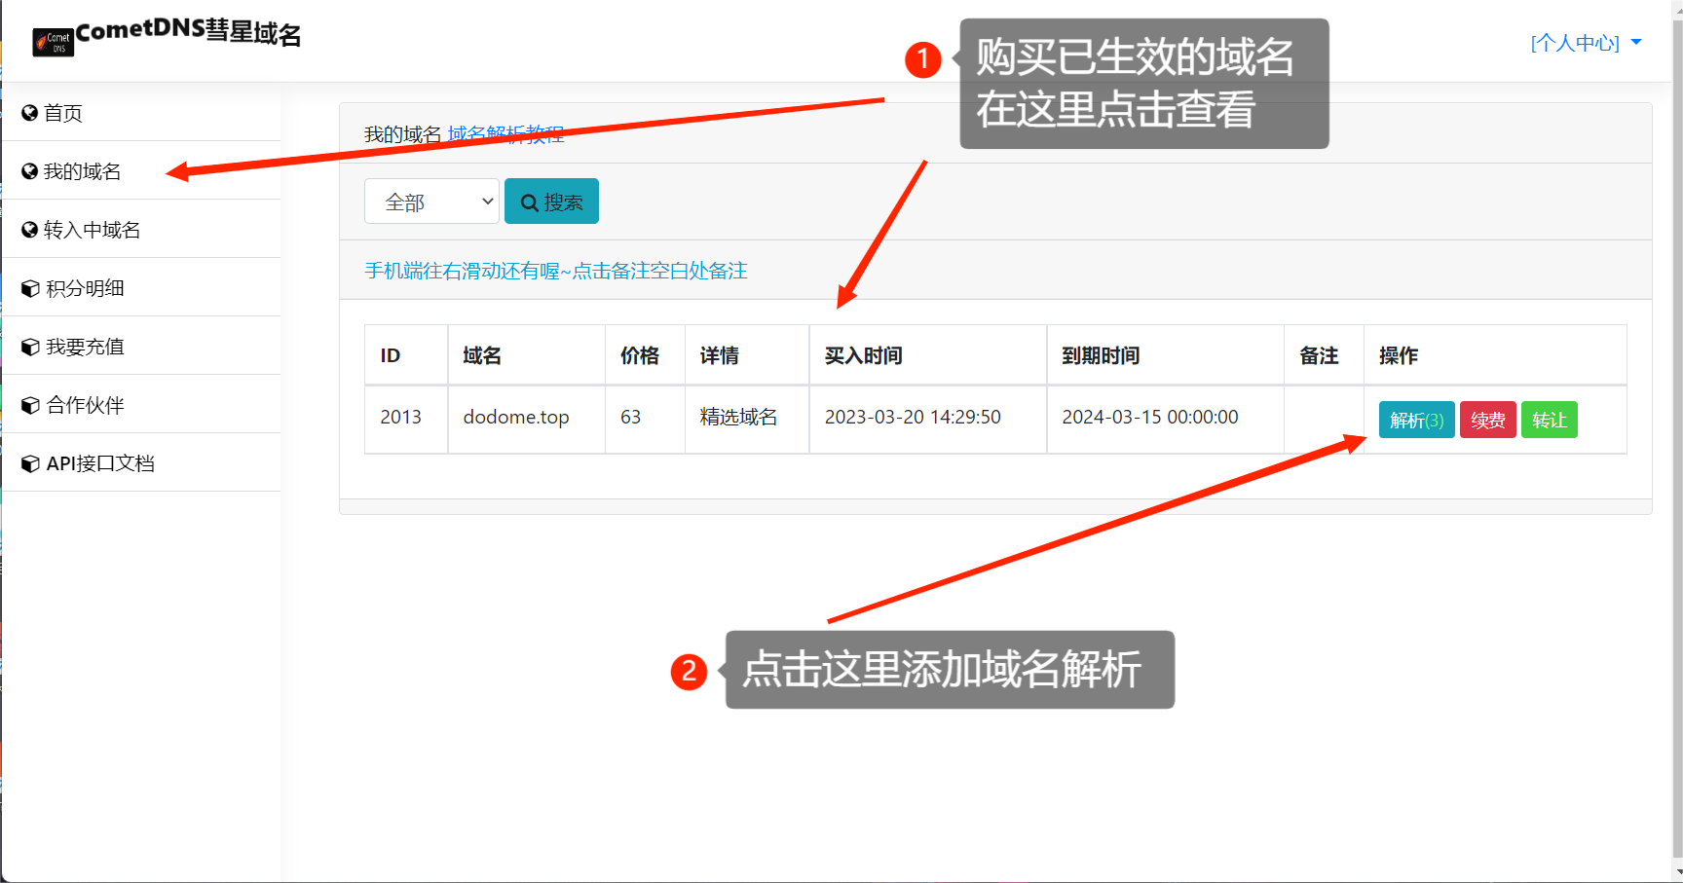Click the green 转让 transfer button
The height and width of the screenshot is (883, 1683).
pos(1549,420)
